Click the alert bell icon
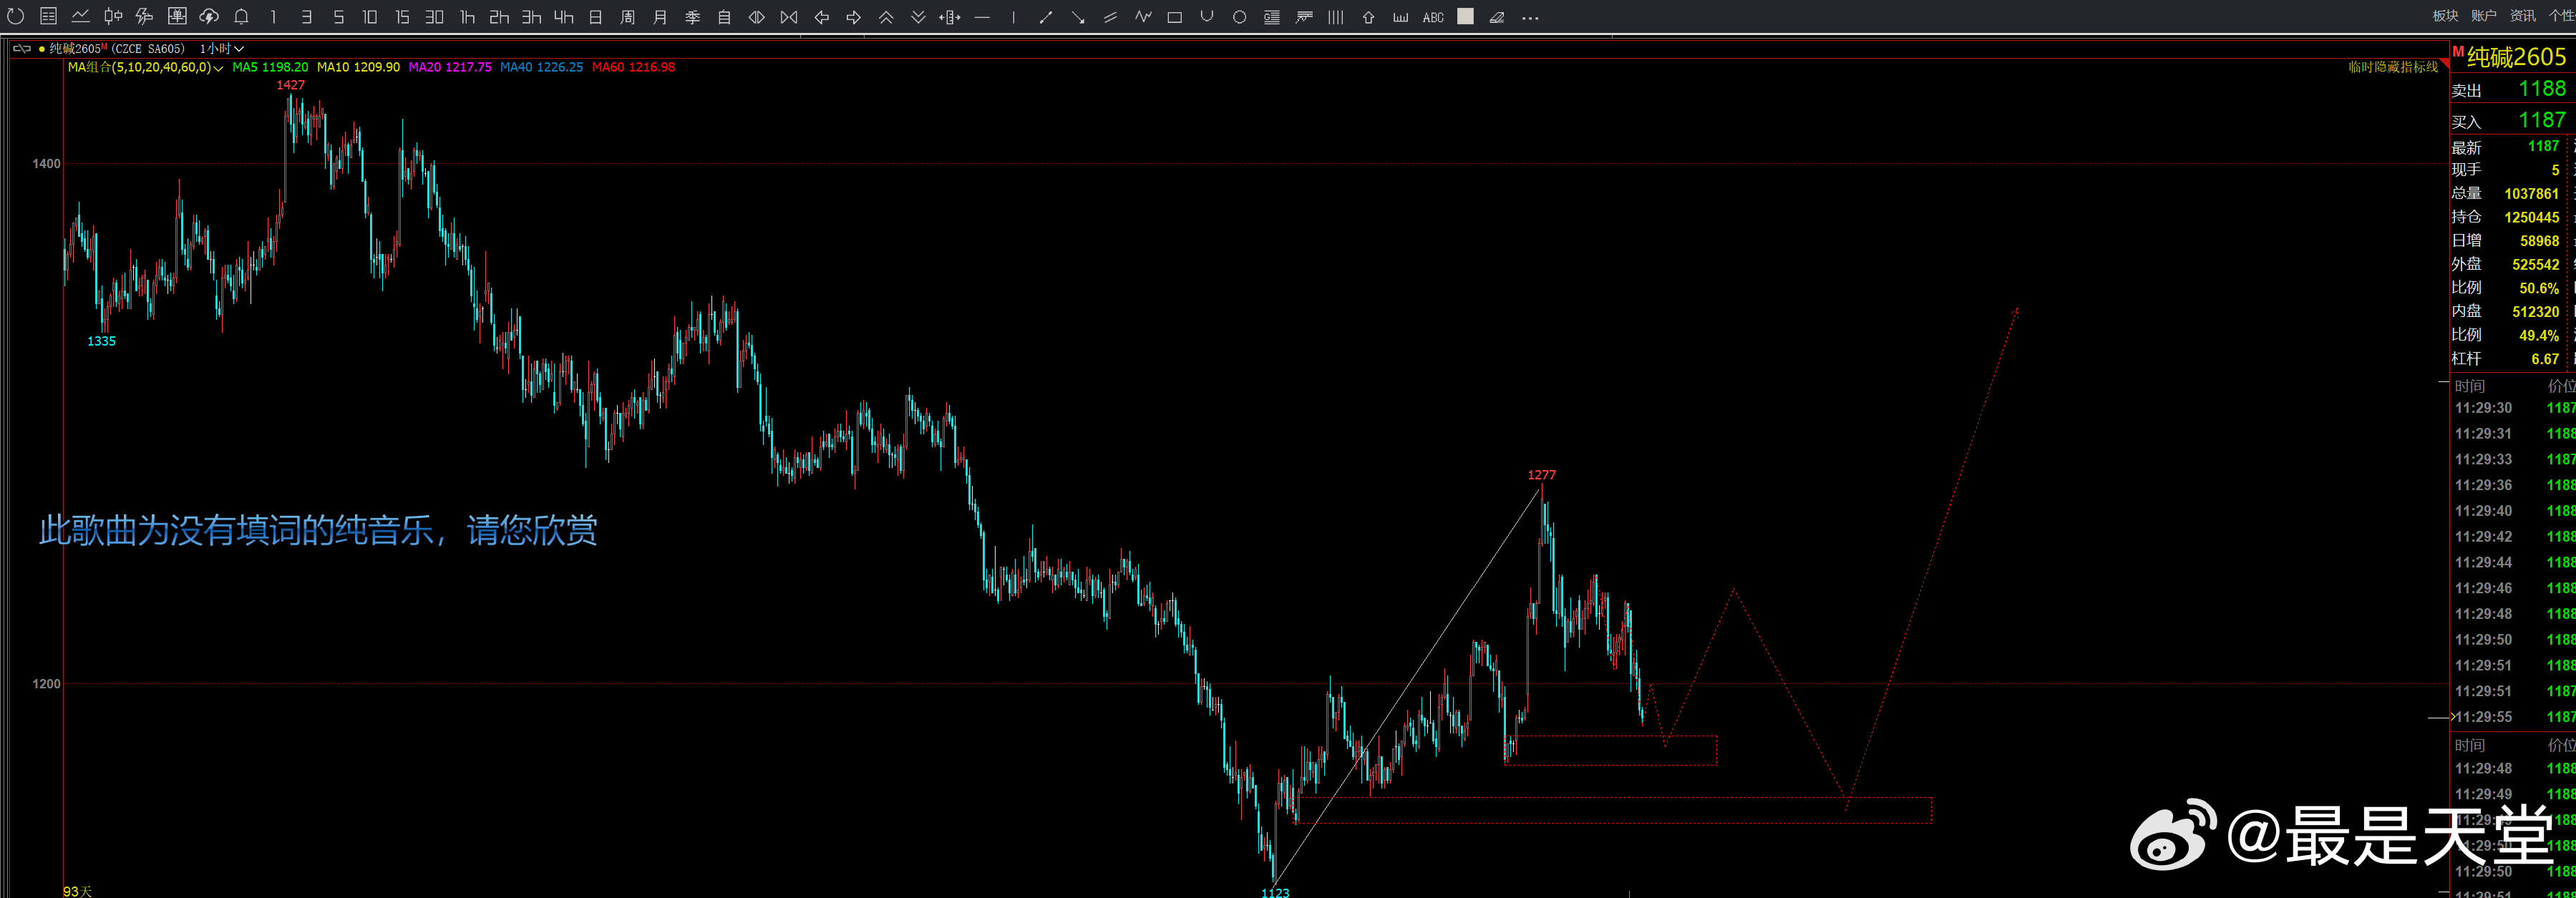 [241, 17]
